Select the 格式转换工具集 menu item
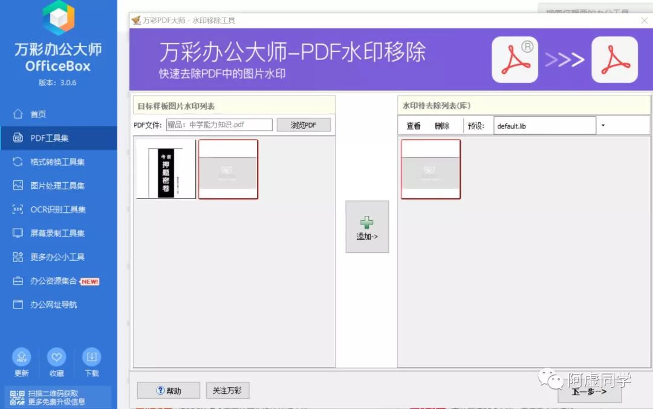653x409 pixels. (59, 162)
